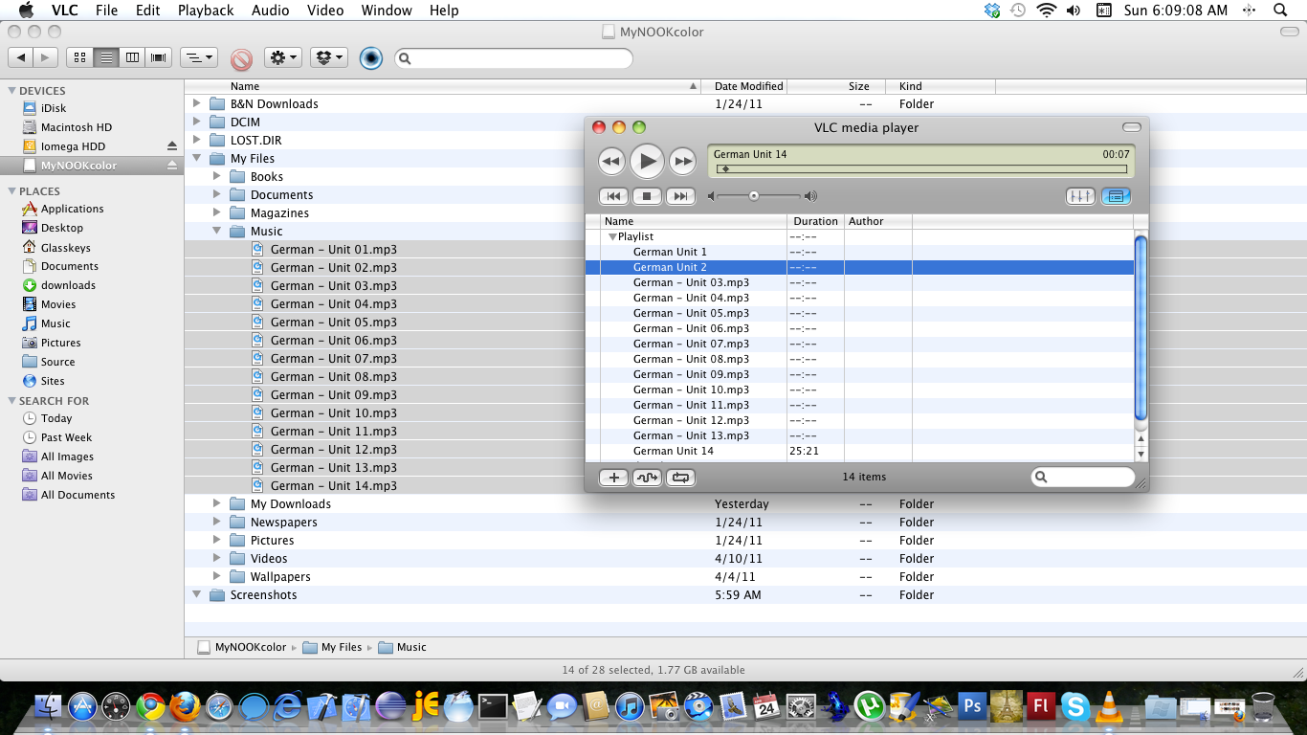Sort Finder list by Date Modified

click(x=748, y=86)
